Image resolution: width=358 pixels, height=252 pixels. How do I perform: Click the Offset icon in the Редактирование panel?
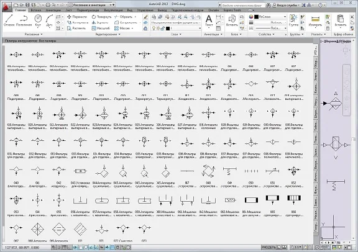coord(145,29)
